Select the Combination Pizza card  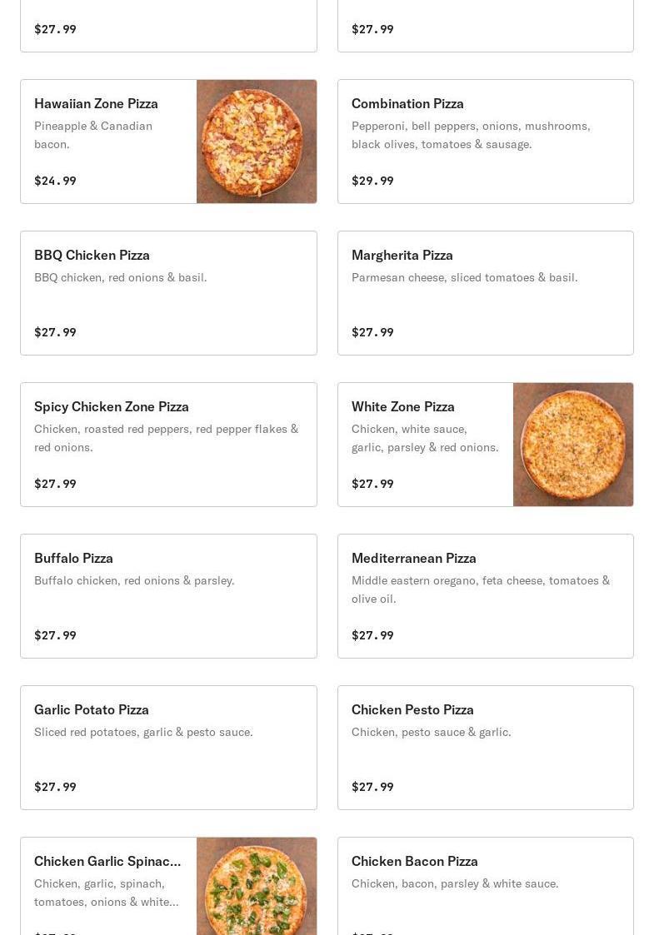click(x=486, y=142)
